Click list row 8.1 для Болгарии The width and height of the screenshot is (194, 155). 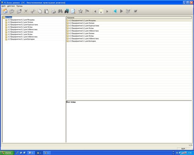click(129, 41)
